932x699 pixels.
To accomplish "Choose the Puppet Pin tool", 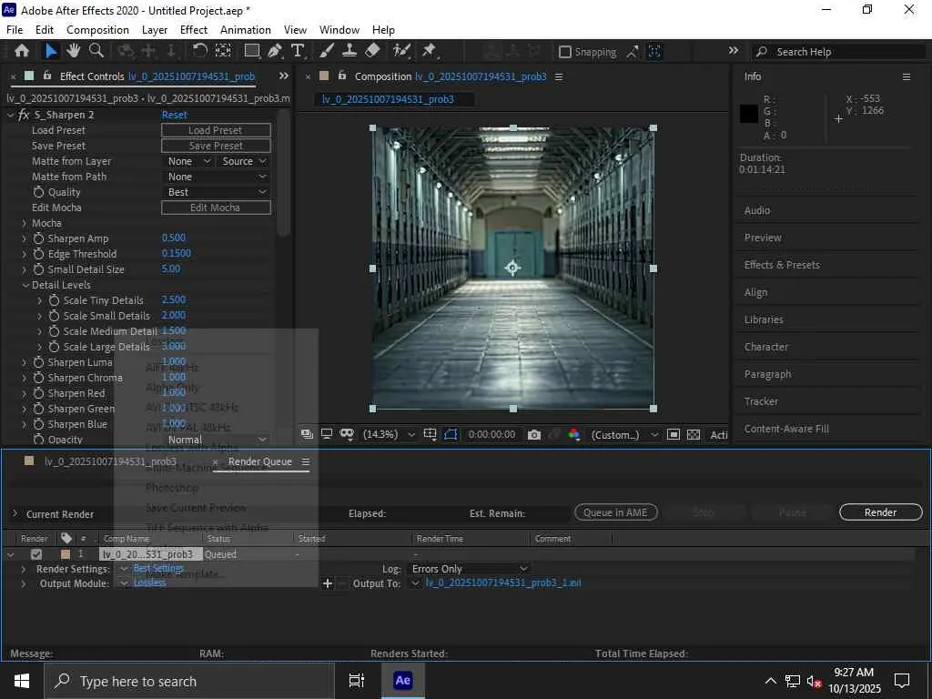I will click(429, 51).
